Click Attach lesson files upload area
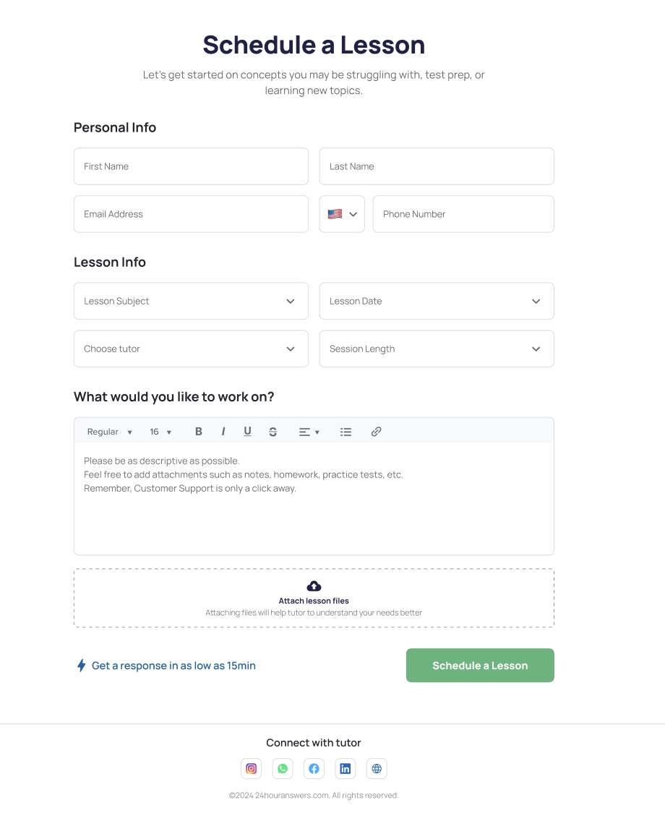 coord(314,598)
